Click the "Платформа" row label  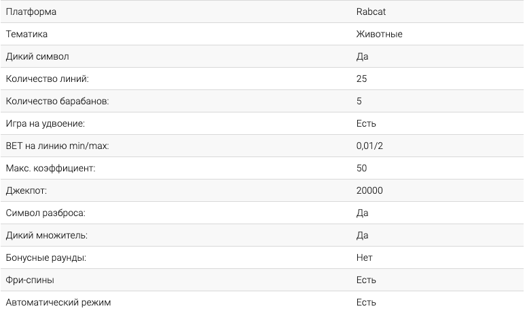[31, 12]
